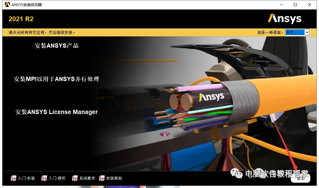Open the 系统要求 PDF icon
This screenshot has height=188, width=319.
[75, 178]
